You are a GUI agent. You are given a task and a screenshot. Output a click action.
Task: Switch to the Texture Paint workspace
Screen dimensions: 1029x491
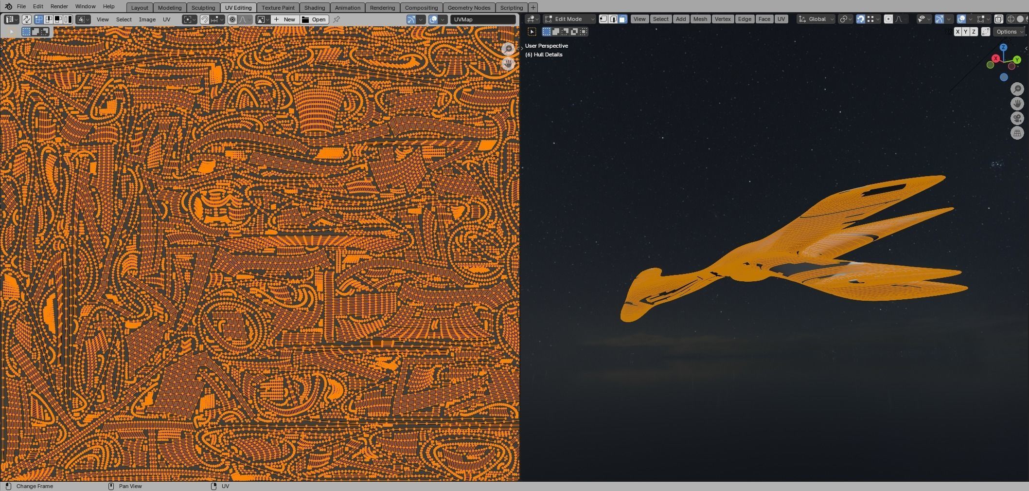[x=278, y=8]
